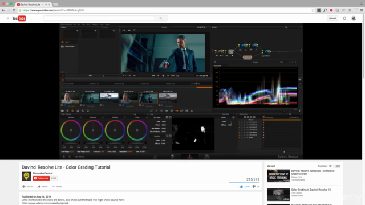Open FilmmakerCentral channel avatar

pos(26,176)
